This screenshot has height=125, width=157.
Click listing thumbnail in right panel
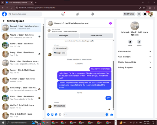click(x=135, y=26)
